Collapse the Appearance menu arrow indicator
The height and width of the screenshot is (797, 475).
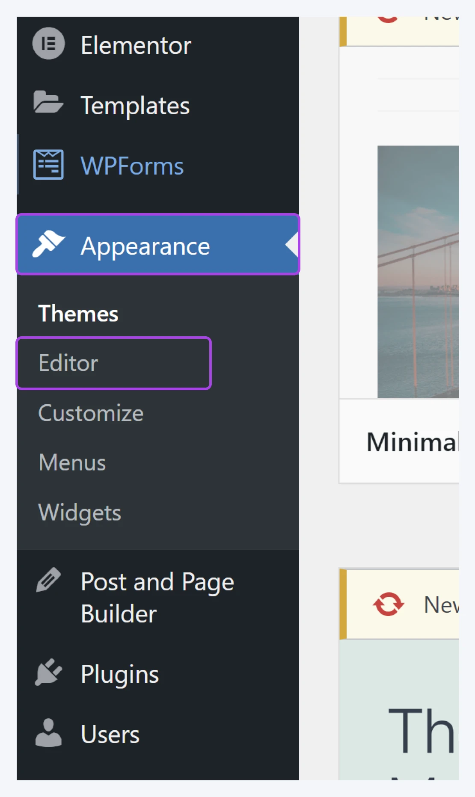pos(292,245)
